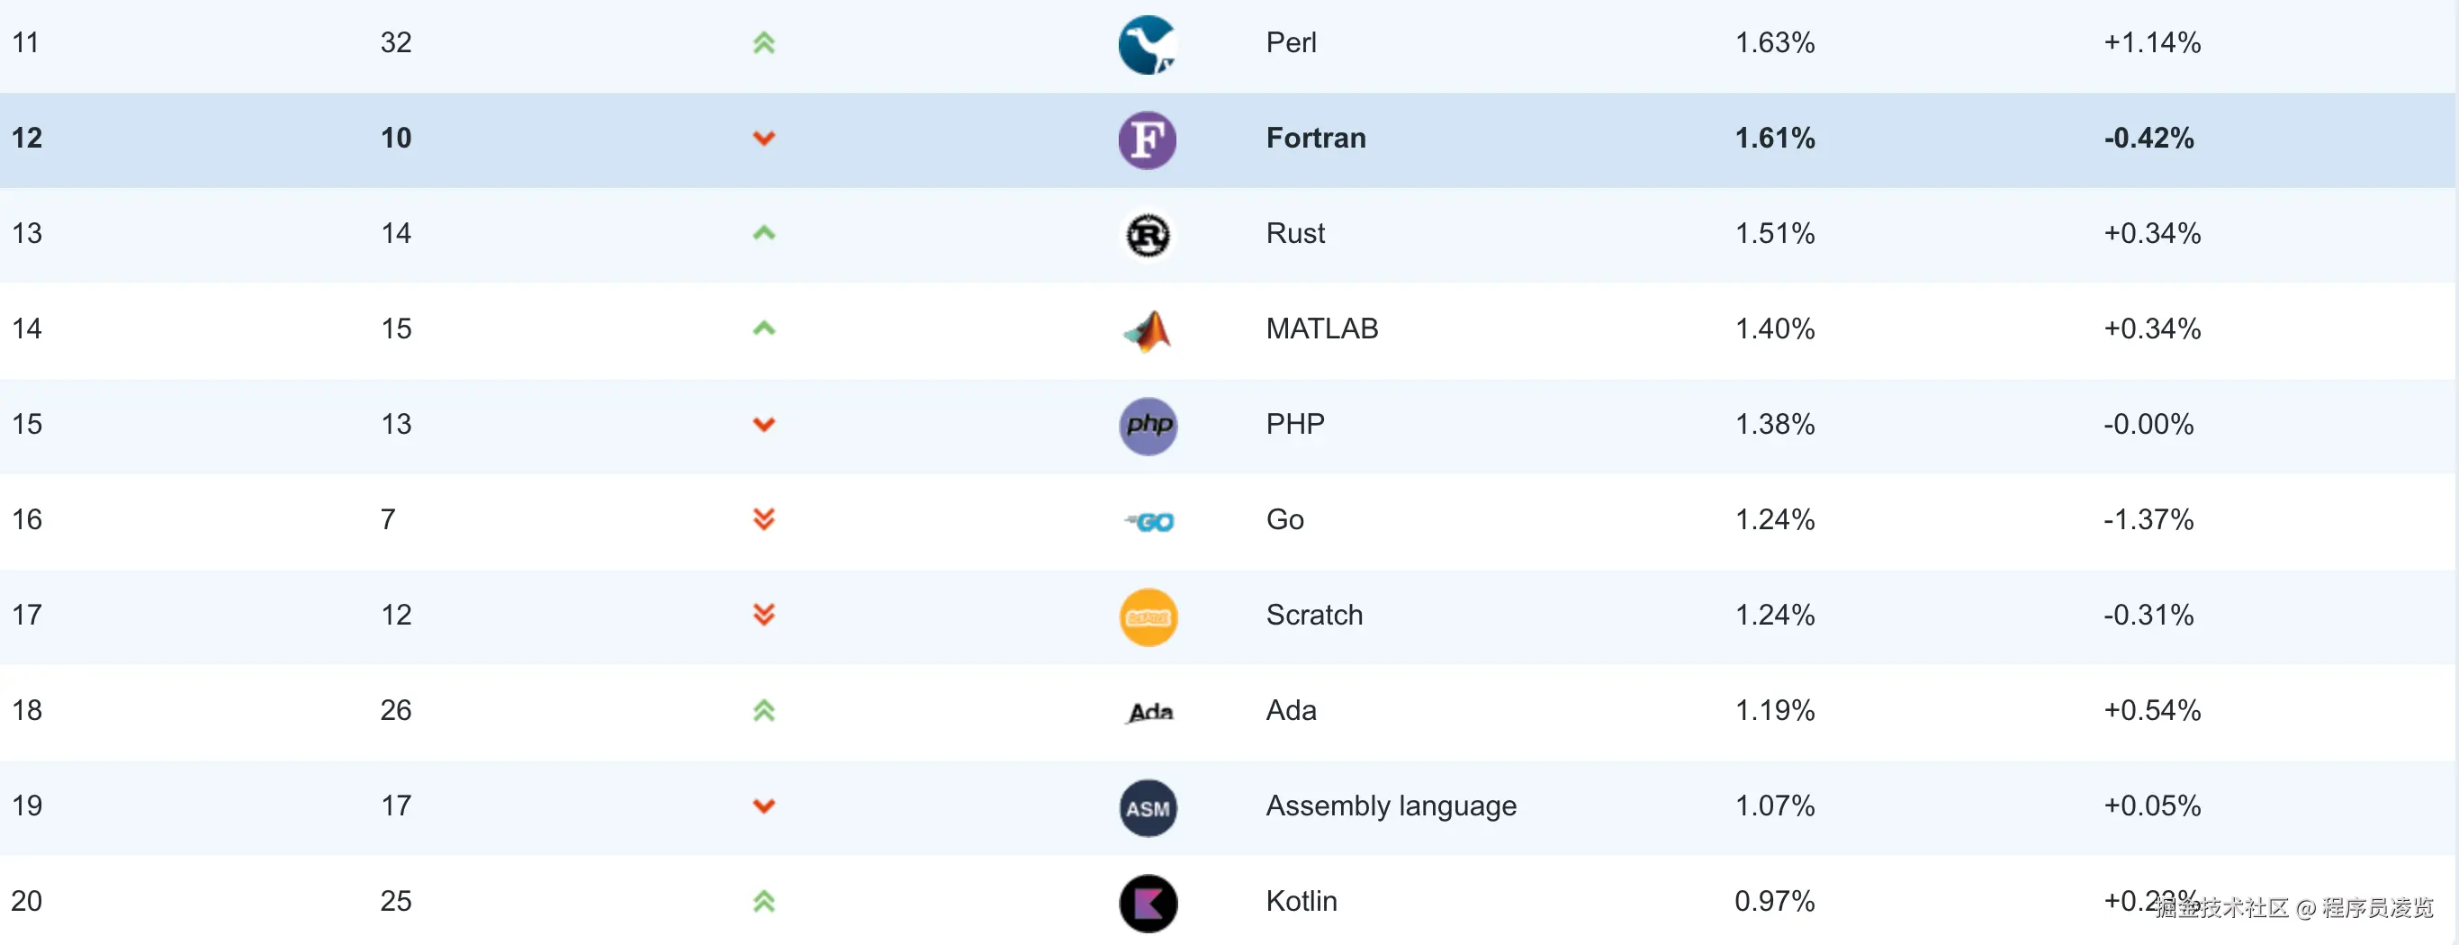Click the Rust gear logo icon
Screen dimensions: 2459x945
tap(1147, 235)
